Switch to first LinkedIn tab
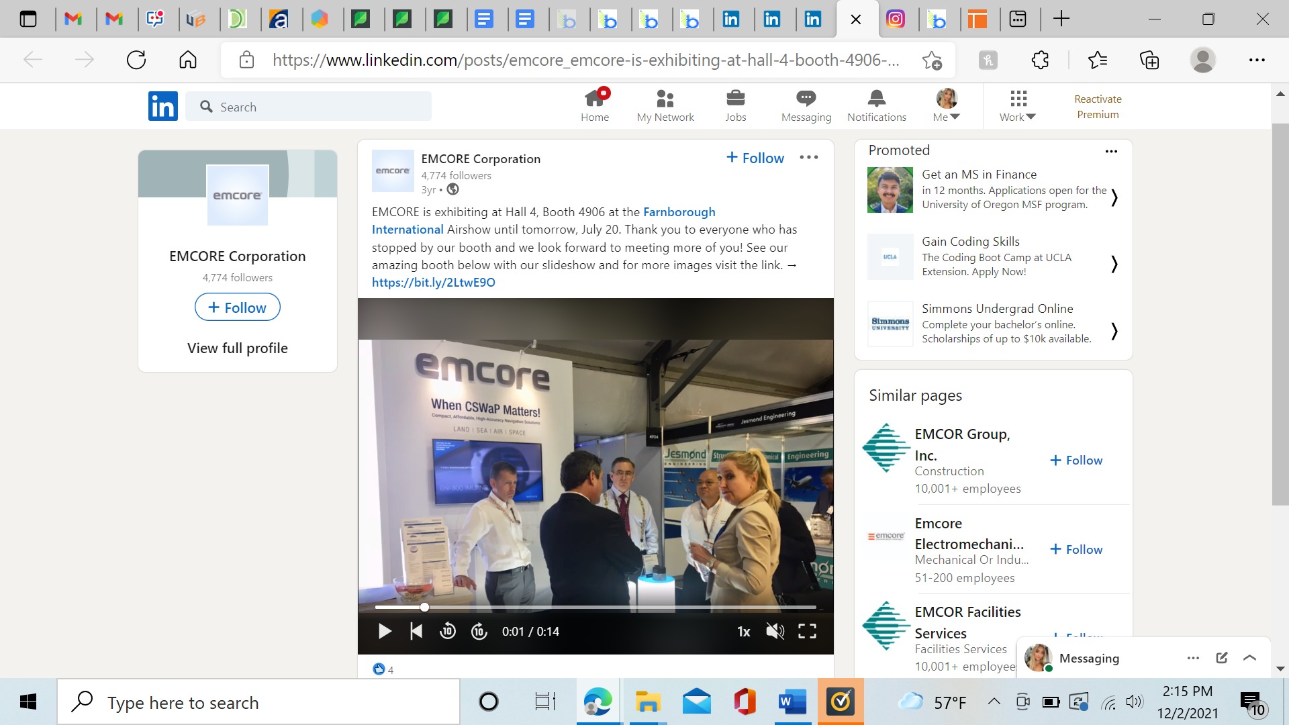Screen dimensions: 1289x725 pos(731,19)
